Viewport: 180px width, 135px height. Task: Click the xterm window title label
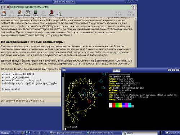(116, 70)
